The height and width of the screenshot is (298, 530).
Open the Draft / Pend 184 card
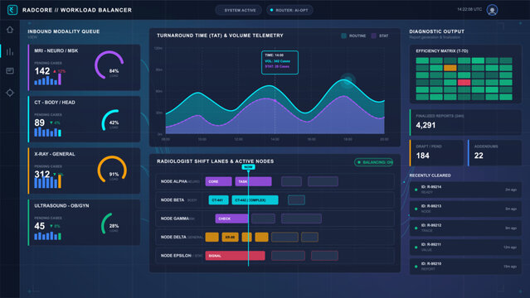(436, 153)
